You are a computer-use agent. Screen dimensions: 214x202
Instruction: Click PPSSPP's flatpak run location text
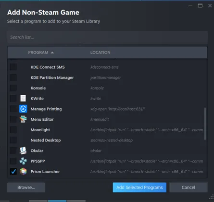pyautogui.click(x=147, y=161)
